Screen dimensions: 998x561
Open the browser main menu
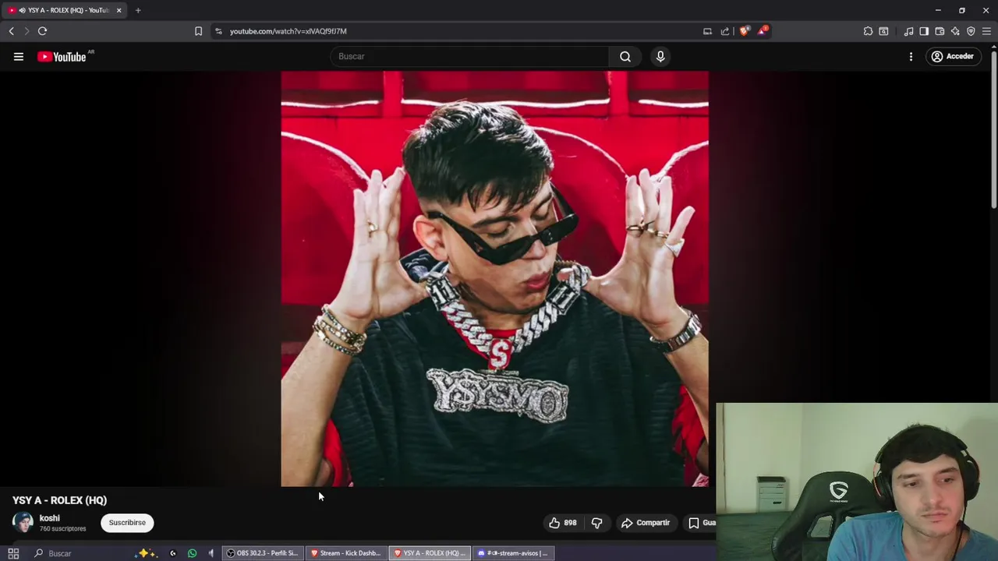click(986, 31)
